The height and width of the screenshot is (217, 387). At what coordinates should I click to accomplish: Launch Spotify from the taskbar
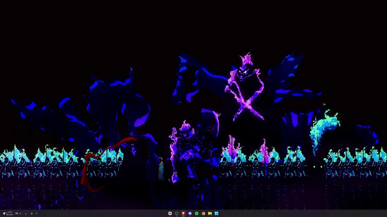tap(197, 213)
